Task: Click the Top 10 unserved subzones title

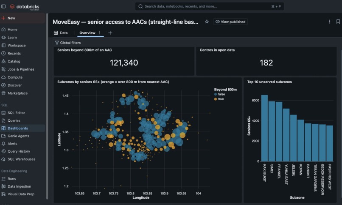Action: pyautogui.click(x=269, y=82)
